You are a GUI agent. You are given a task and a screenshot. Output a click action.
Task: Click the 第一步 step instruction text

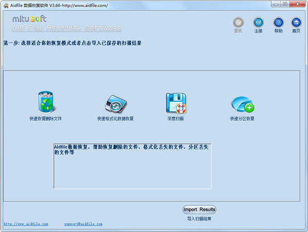[x=72, y=43]
